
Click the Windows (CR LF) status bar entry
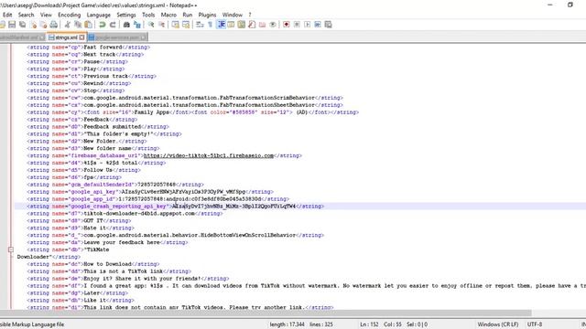(498, 324)
